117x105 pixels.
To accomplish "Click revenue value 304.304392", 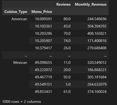I will [97, 26].
